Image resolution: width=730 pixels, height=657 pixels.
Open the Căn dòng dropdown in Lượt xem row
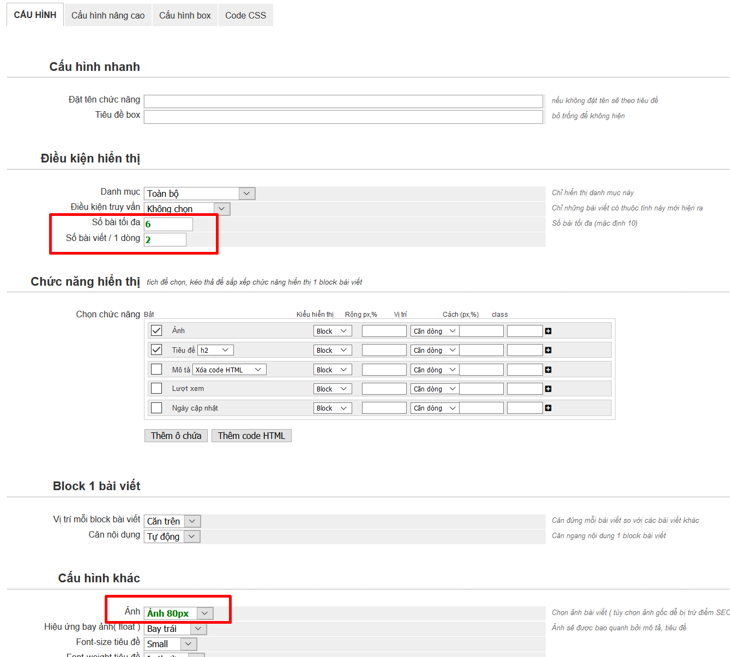pos(435,389)
